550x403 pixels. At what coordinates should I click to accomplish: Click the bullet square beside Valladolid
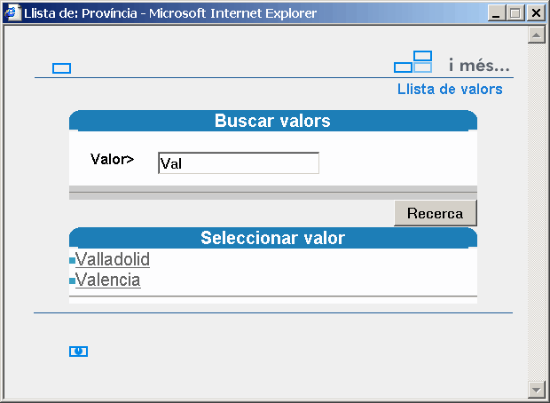click(72, 260)
